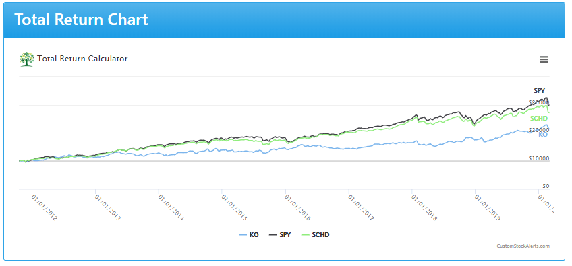The height and width of the screenshot is (266, 572).
Task: Open the CustomStockAlerts.com credit link
Action: coord(523,246)
